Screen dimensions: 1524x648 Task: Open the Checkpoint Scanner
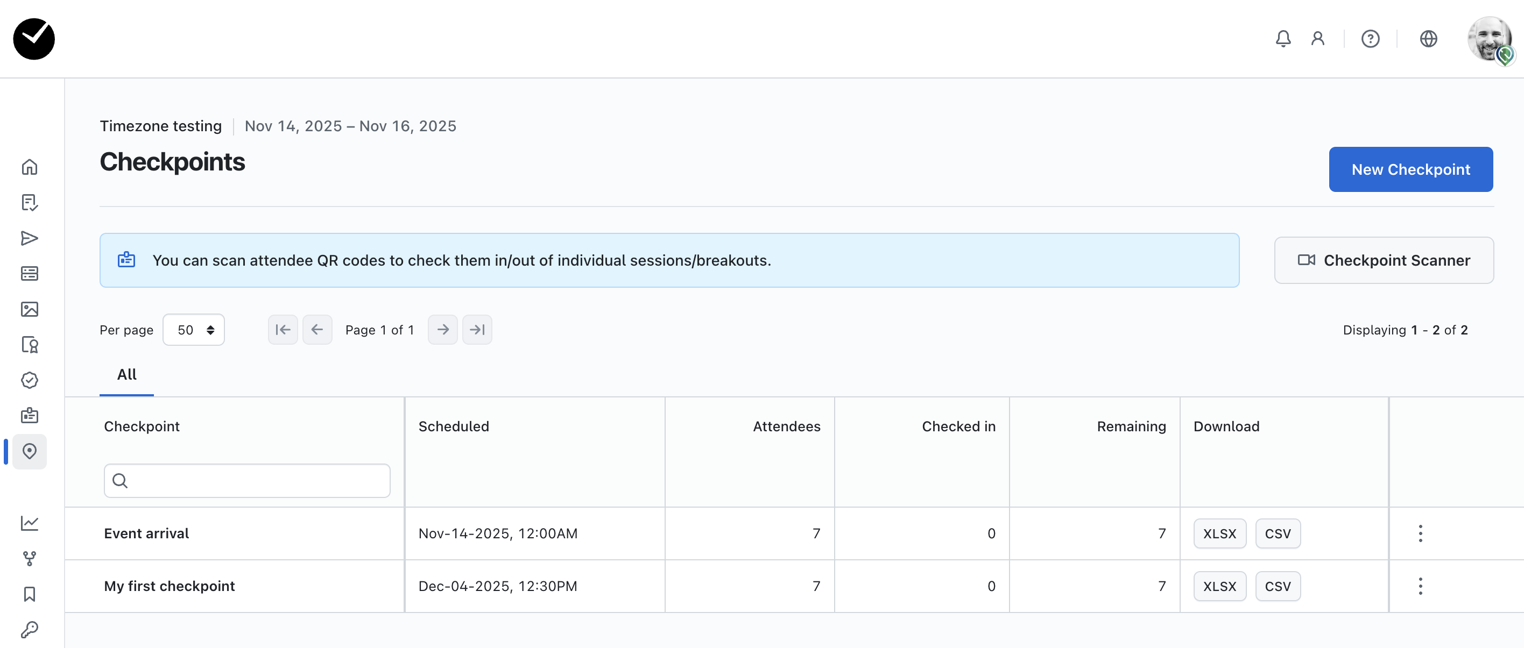point(1383,260)
